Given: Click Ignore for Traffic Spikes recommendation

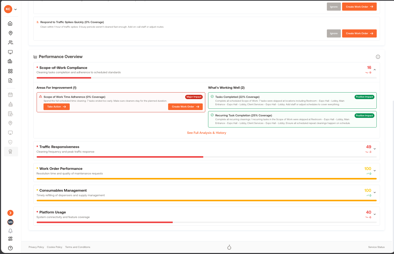Looking at the screenshot, I should 334,33.
